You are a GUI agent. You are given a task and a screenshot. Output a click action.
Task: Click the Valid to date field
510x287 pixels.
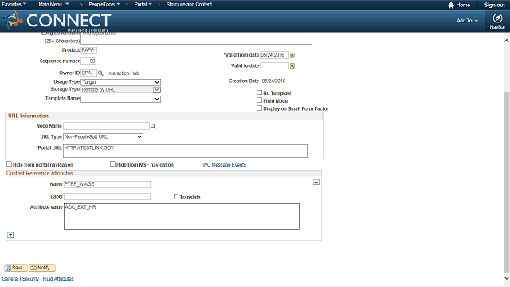(274, 65)
